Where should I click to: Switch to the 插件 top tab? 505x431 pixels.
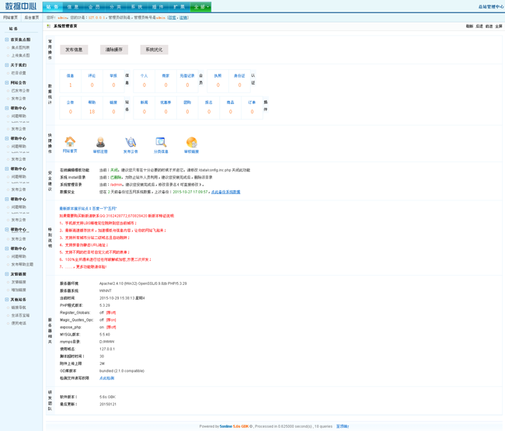point(158,7)
